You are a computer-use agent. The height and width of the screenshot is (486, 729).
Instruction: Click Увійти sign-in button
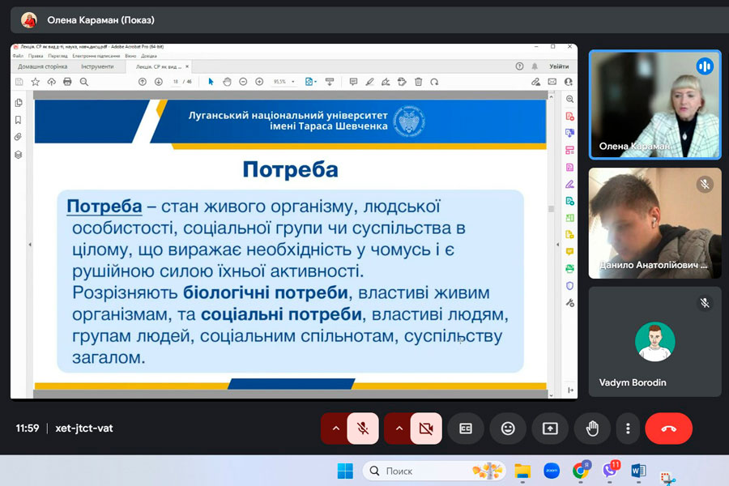[x=559, y=66]
